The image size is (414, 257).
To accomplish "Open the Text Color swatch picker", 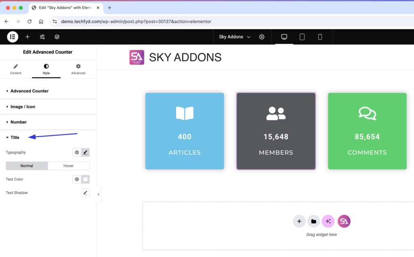I will [85, 179].
